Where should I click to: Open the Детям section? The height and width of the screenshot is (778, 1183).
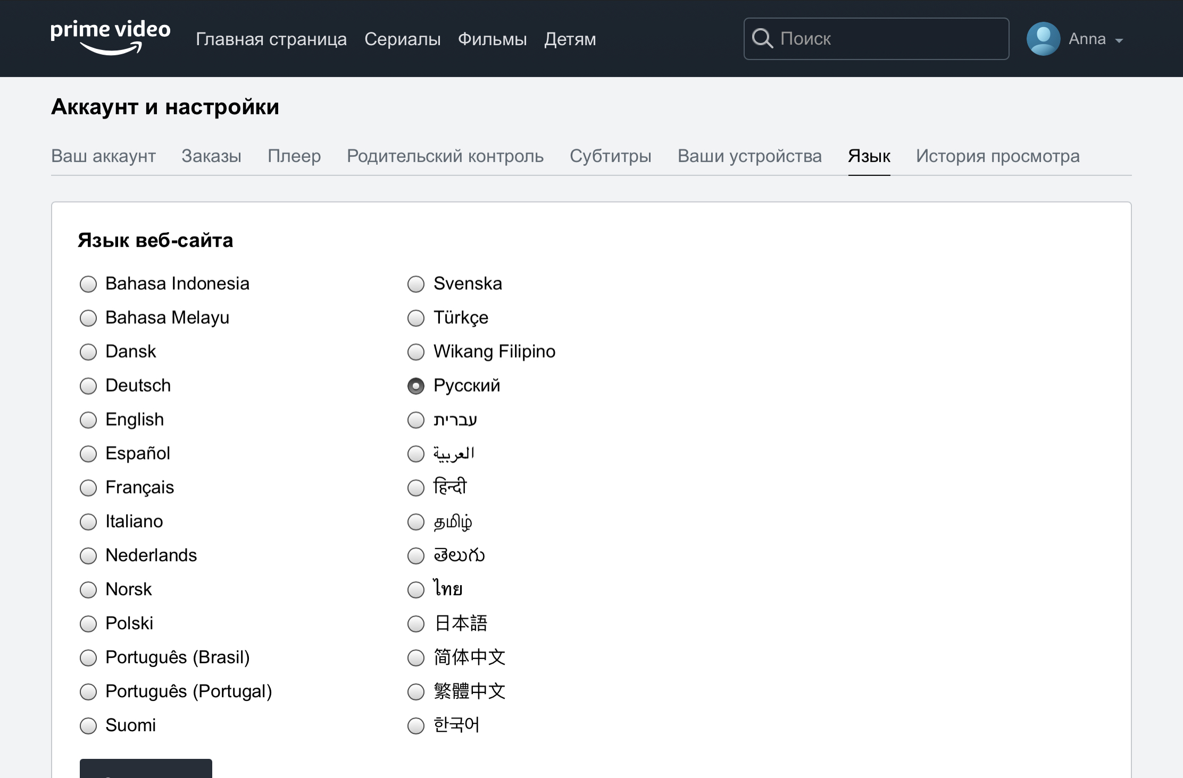(x=570, y=39)
